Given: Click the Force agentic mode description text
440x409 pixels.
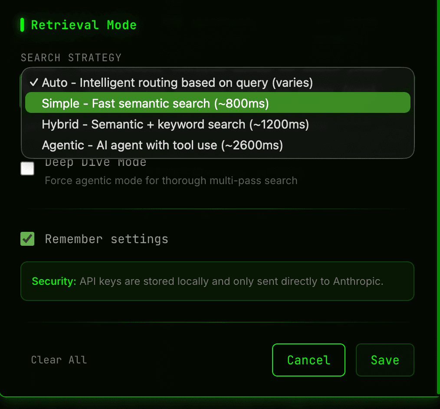Looking at the screenshot, I should (171, 181).
